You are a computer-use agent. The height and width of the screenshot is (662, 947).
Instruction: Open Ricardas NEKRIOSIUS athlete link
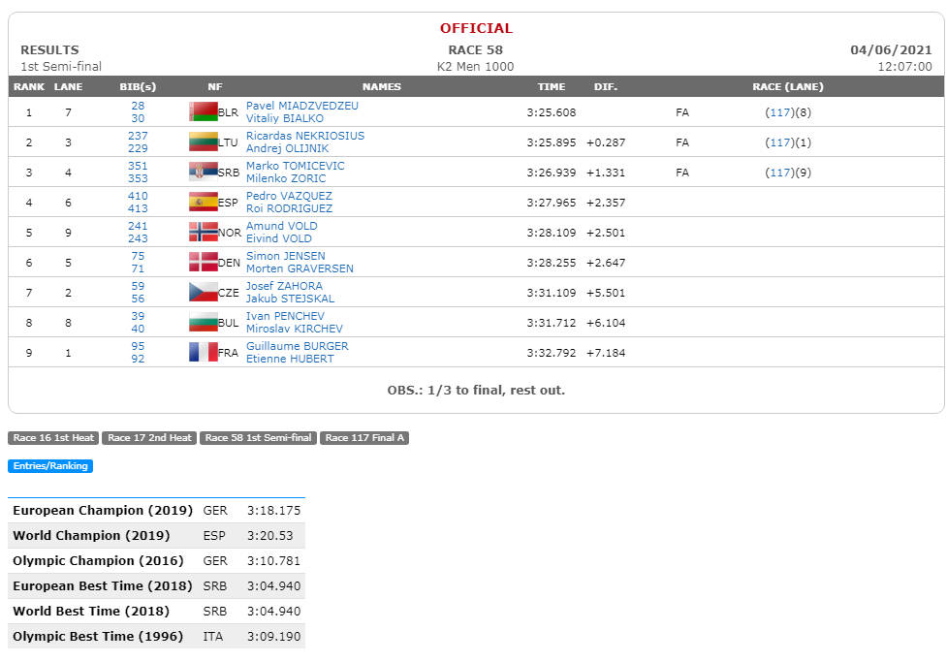tap(305, 136)
